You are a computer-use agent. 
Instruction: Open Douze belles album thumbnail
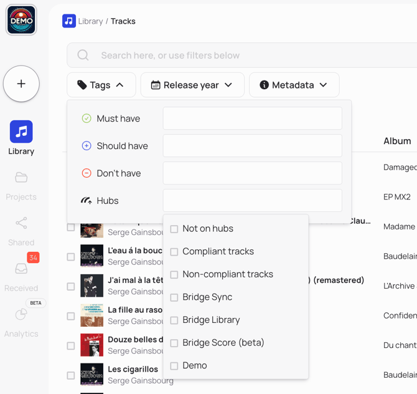point(91,345)
